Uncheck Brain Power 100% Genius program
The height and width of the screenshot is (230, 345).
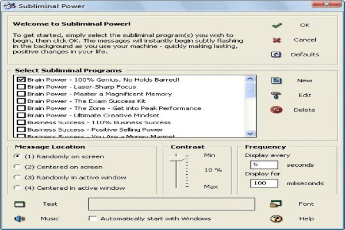(x=21, y=80)
